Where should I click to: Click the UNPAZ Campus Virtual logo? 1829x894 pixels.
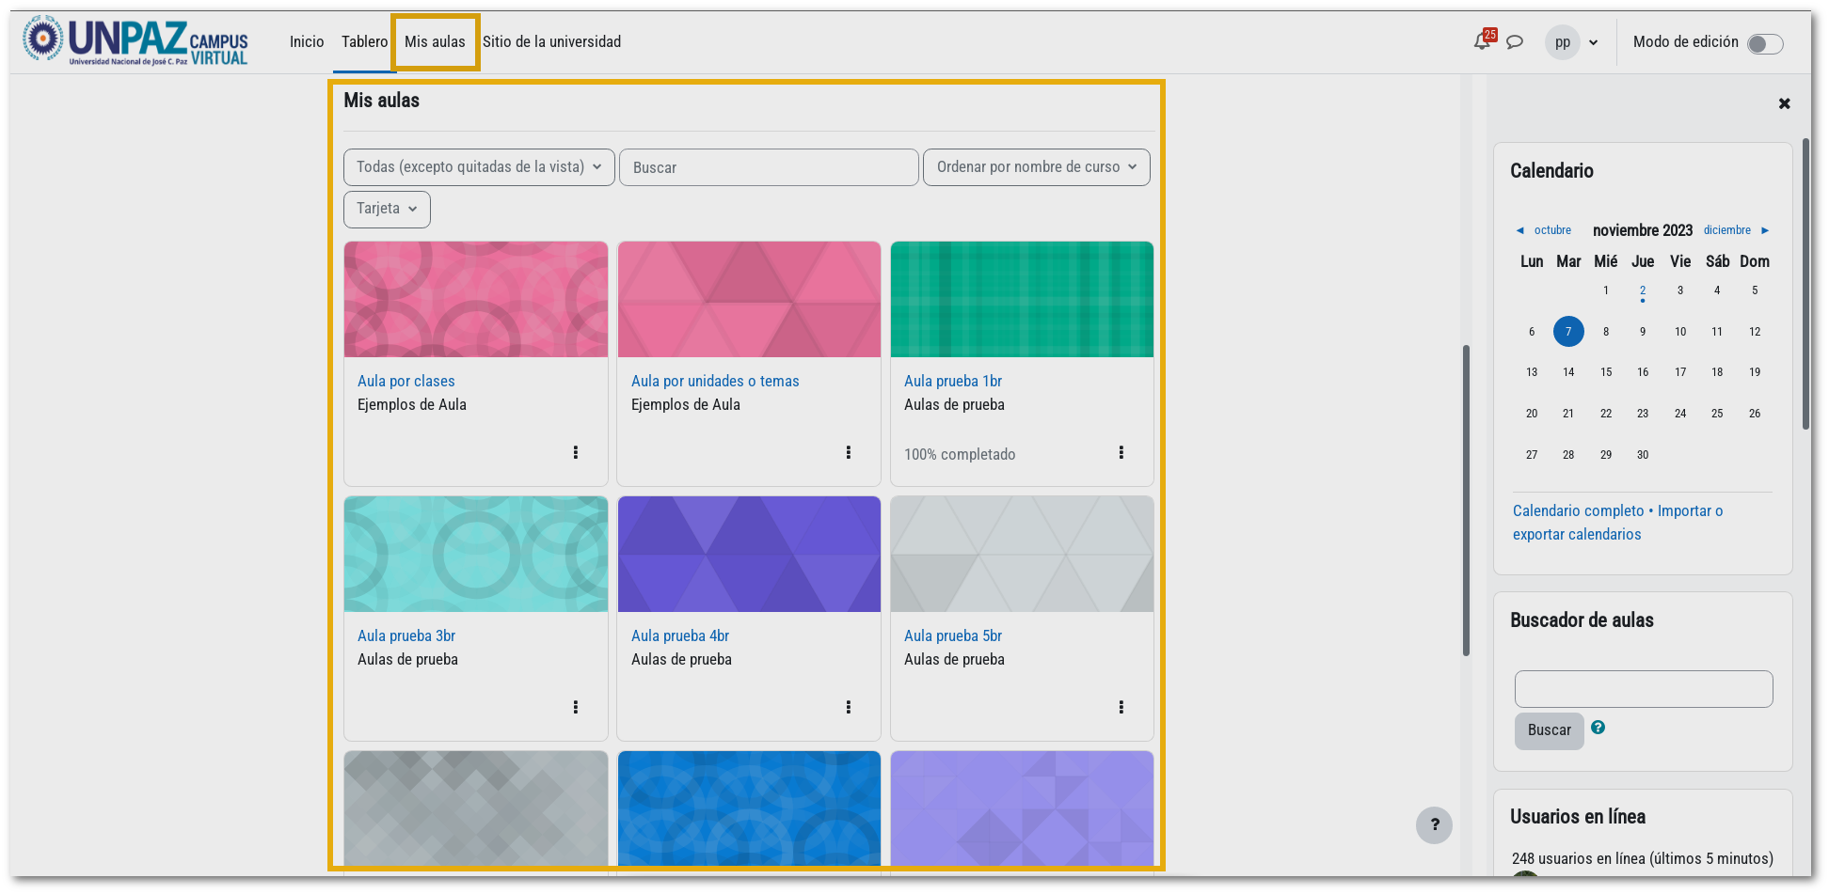click(136, 41)
